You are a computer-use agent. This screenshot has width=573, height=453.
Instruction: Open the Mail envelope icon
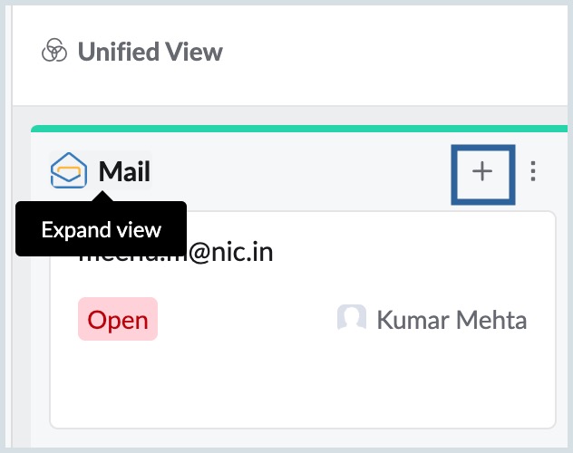(69, 170)
